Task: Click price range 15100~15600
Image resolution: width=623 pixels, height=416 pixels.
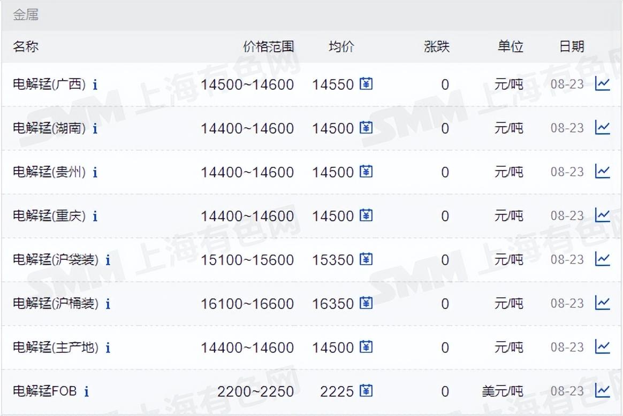Action: pyautogui.click(x=247, y=260)
